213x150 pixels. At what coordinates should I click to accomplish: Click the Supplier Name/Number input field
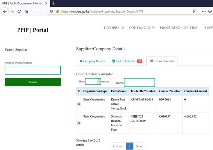click(x=33, y=70)
